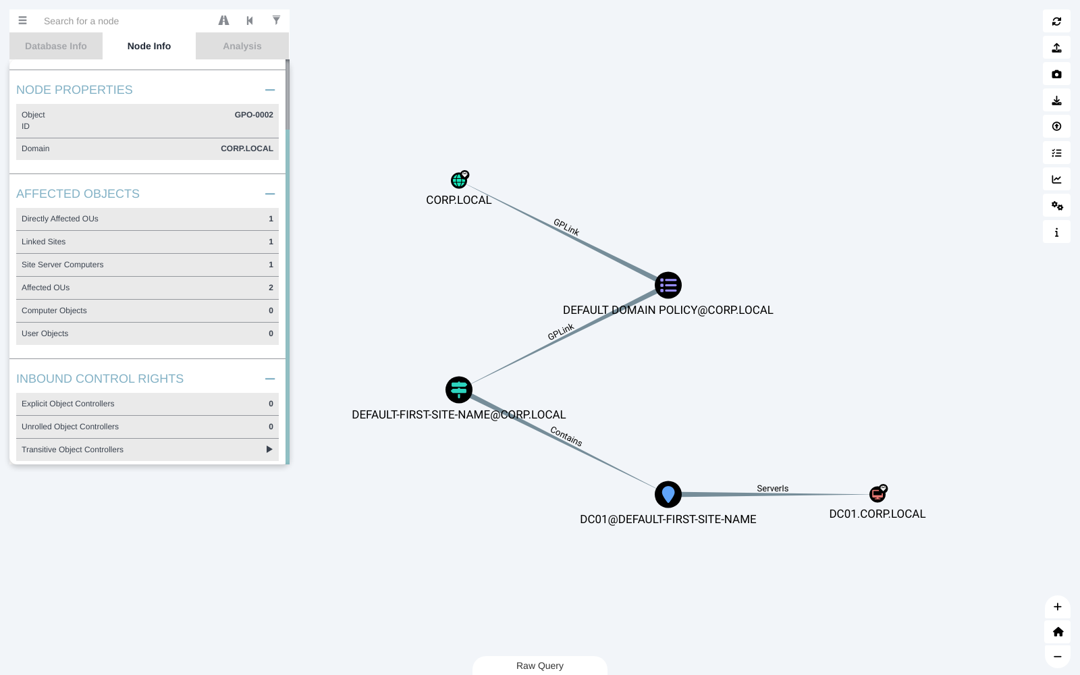Click the Node Info panel scrollbar
The image size is (1080, 675).
point(288,94)
